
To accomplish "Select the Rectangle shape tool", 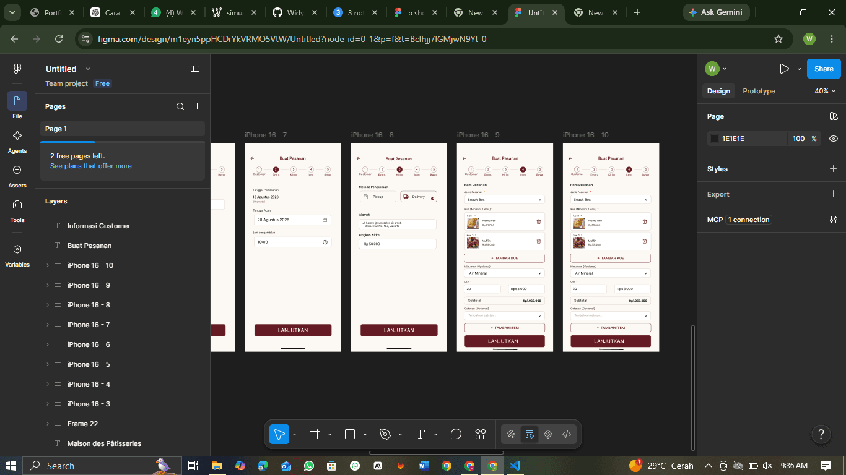I will [350, 434].
